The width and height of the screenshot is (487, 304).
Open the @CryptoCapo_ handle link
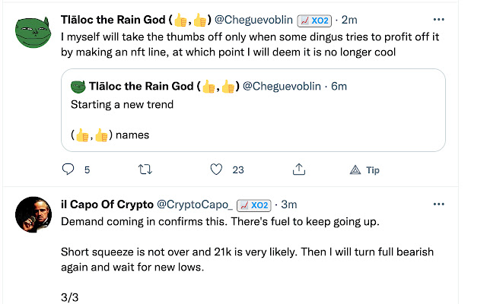[x=194, y=204]
